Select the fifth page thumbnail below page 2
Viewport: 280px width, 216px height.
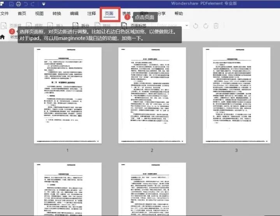point(152,189)
